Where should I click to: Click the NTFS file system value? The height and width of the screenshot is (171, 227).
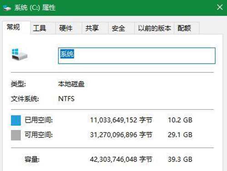[x=66, y=99]
